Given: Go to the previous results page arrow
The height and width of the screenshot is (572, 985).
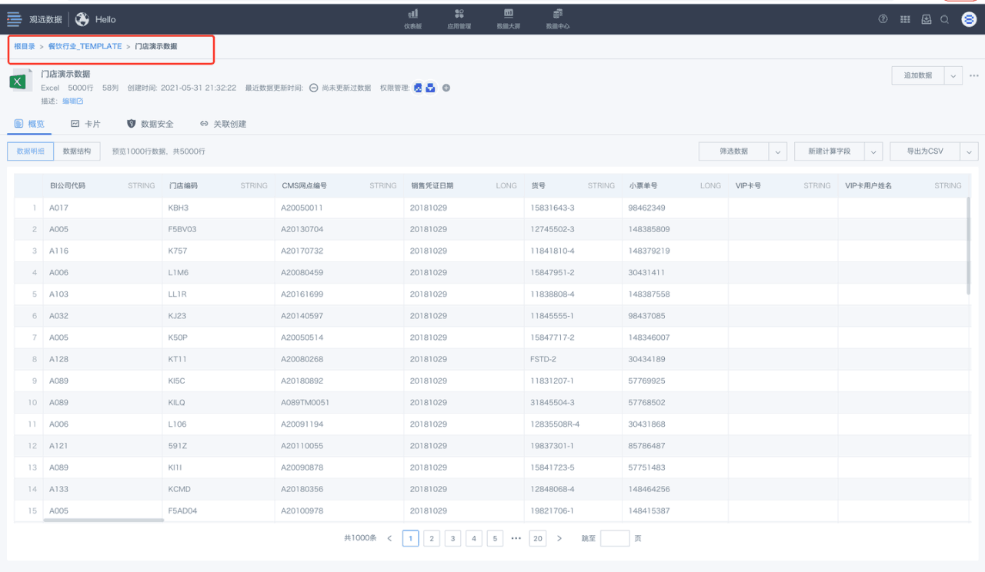Looking at the screenshot, I should [389, 538].
